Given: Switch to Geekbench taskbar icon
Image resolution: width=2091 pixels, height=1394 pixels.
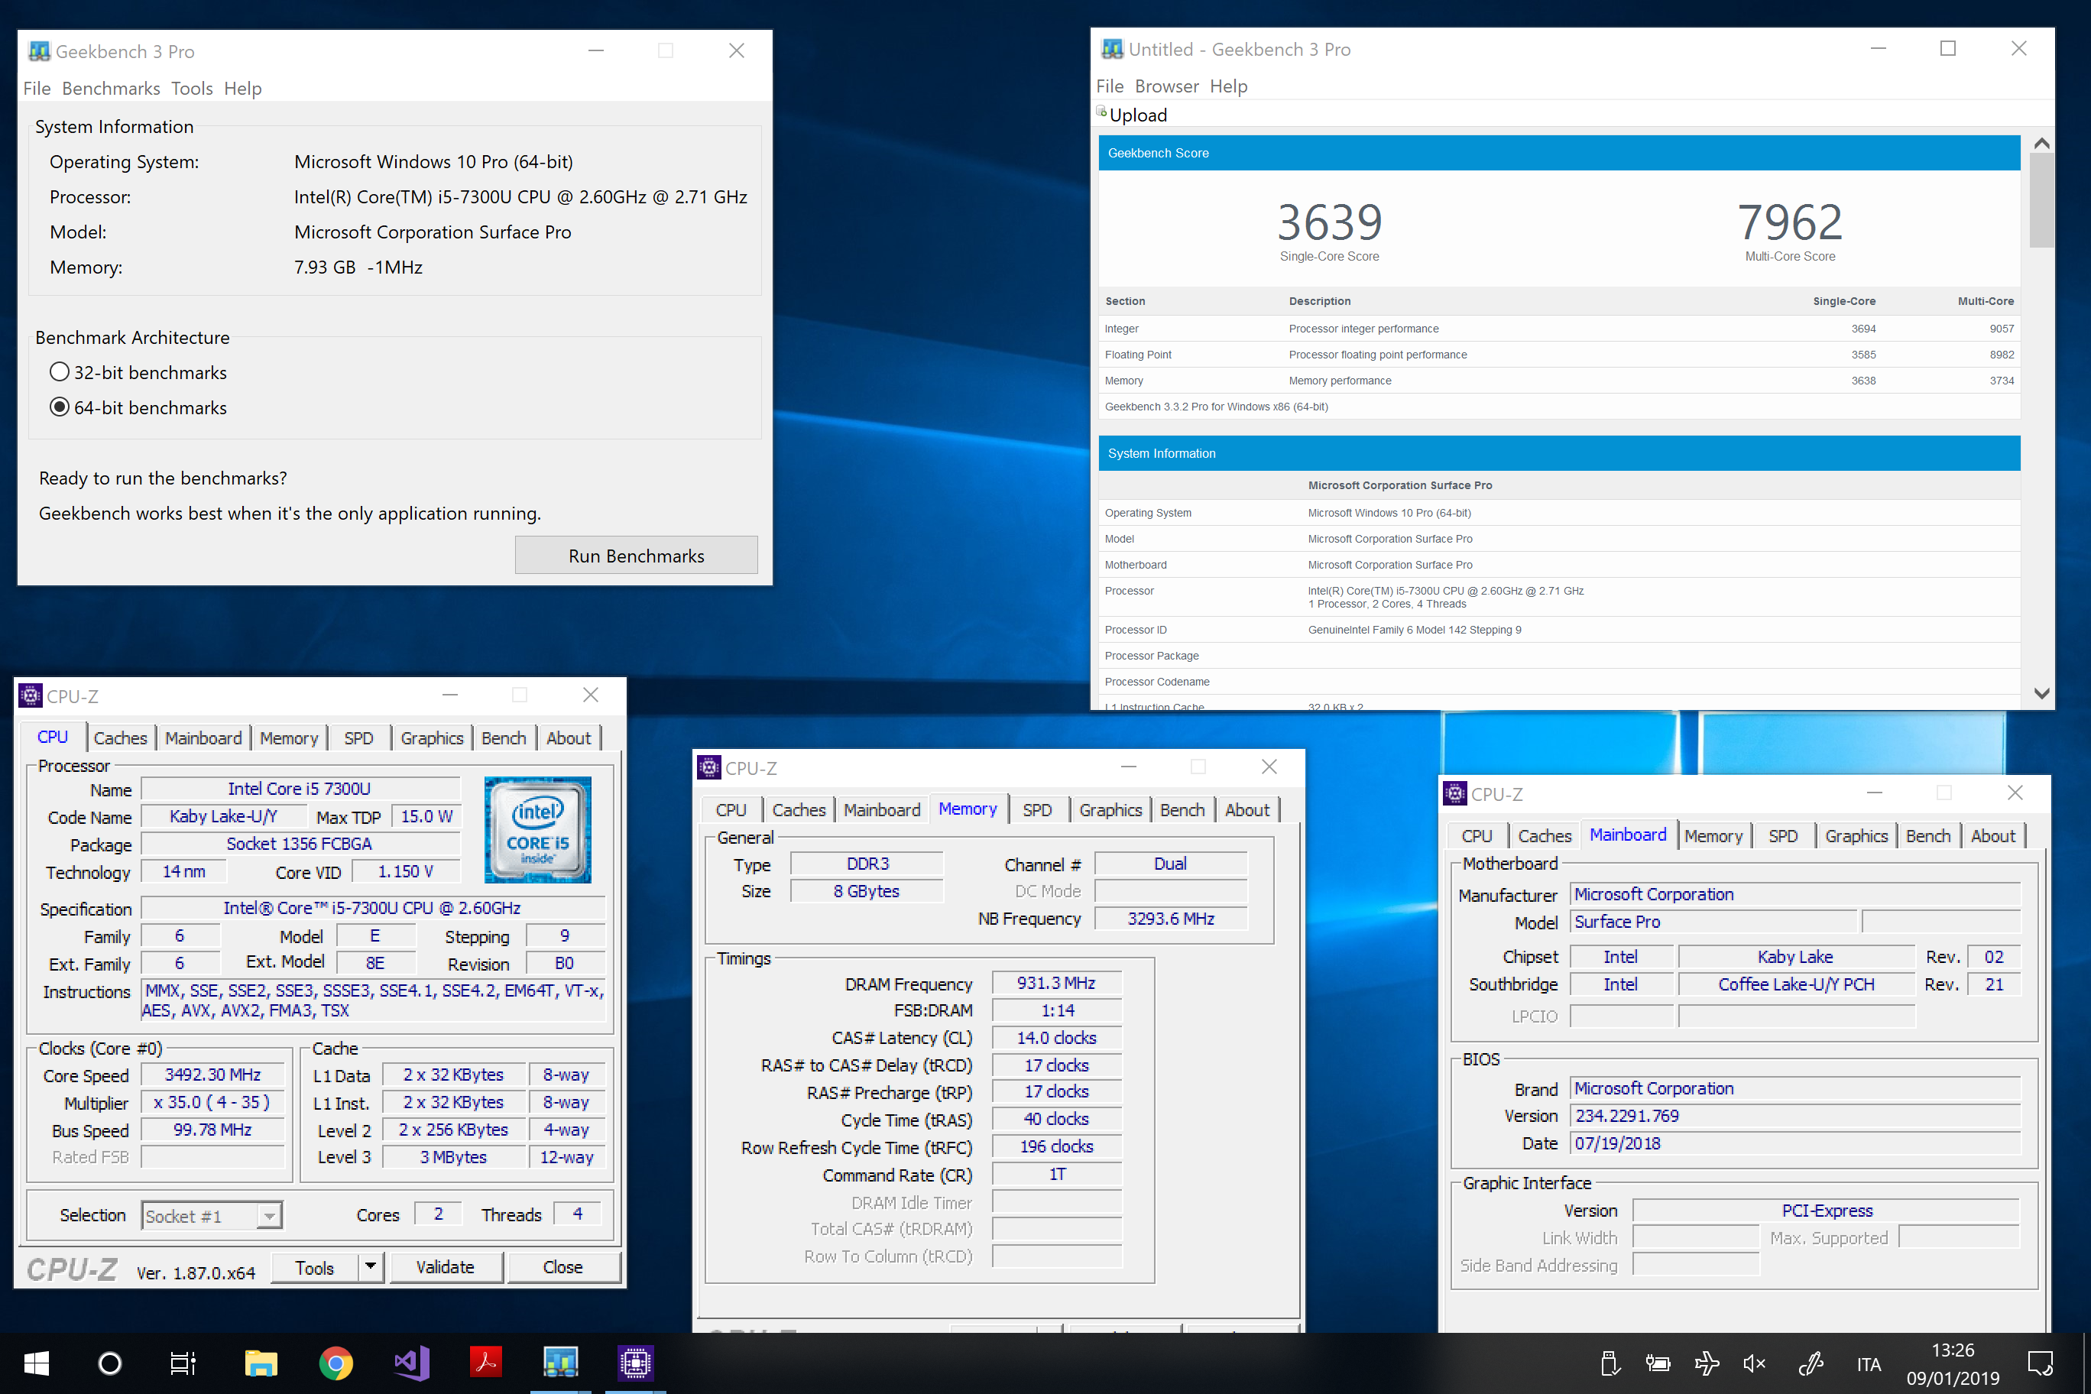Looking at the screenshot, I should click(561, 1363).
